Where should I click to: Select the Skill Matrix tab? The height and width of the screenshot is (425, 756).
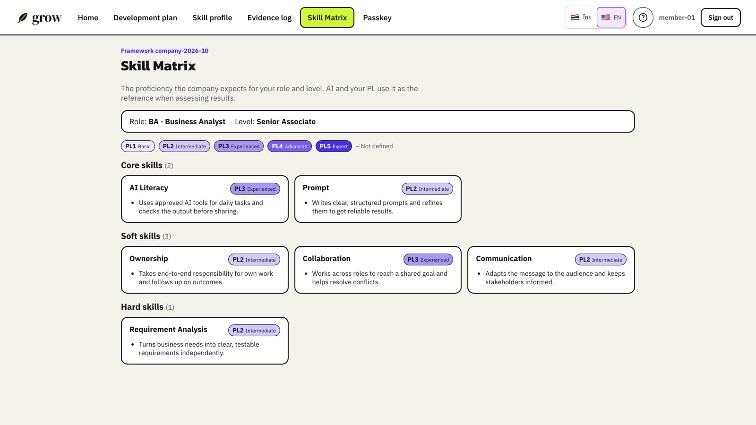pyautogui.click(x=327, y=17)
